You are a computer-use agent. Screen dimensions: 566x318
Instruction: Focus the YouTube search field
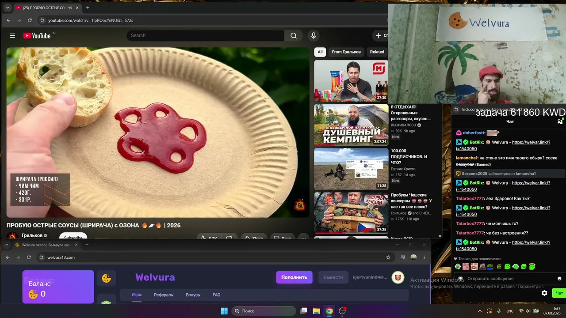point(206,36)
